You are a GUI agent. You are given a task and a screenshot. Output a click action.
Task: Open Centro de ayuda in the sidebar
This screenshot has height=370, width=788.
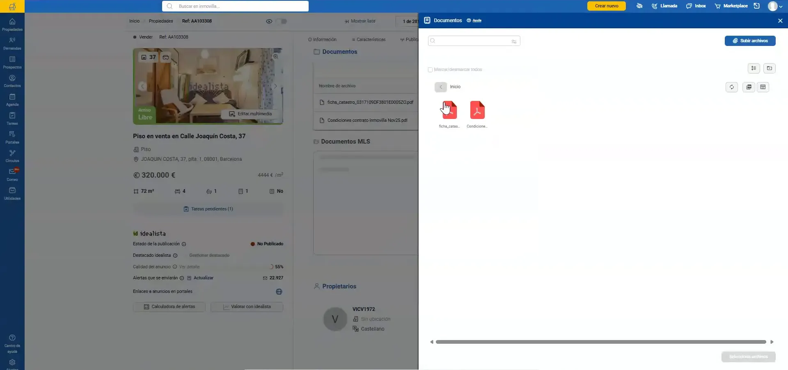coord(12,344)
